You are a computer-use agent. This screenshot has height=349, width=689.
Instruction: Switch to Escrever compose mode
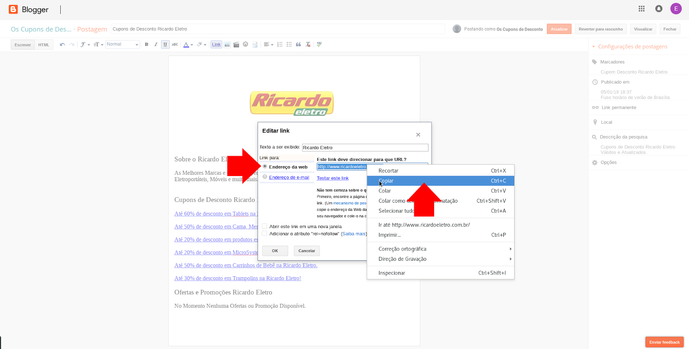pyautogui.click(x=23, y=45)
